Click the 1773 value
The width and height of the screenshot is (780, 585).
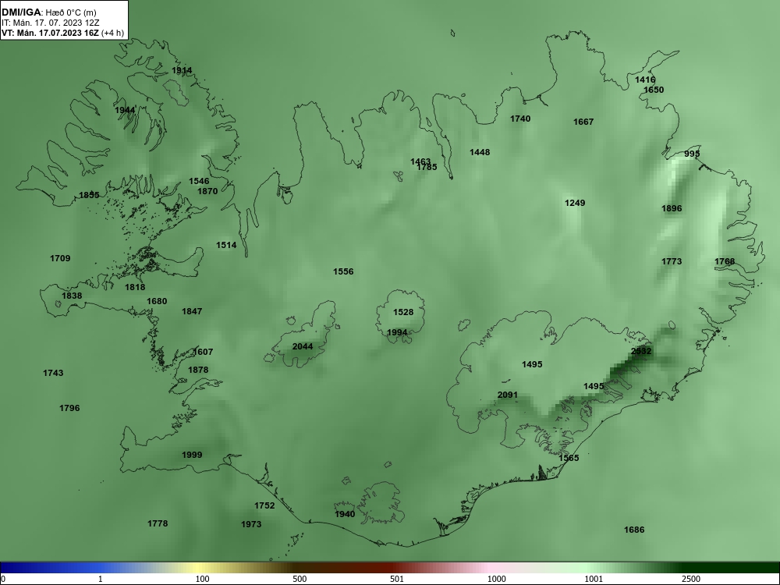click(x=672, y=261)
